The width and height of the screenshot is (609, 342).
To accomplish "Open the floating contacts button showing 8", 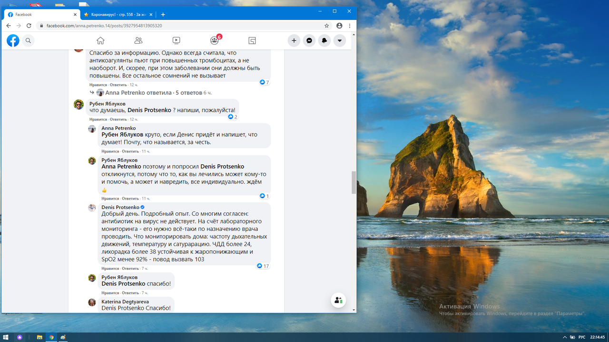I will point(338,300).
